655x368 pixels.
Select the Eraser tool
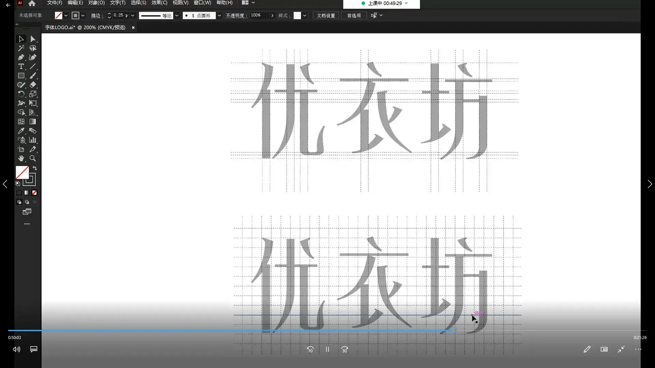[33, 85]
